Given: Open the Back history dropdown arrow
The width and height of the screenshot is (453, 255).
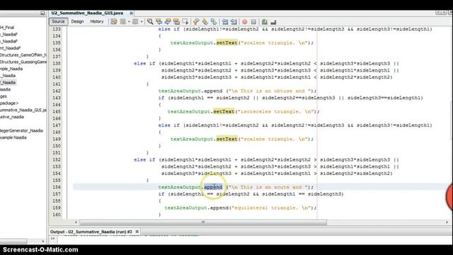Looking at the screenshot, I should point(129,22).
